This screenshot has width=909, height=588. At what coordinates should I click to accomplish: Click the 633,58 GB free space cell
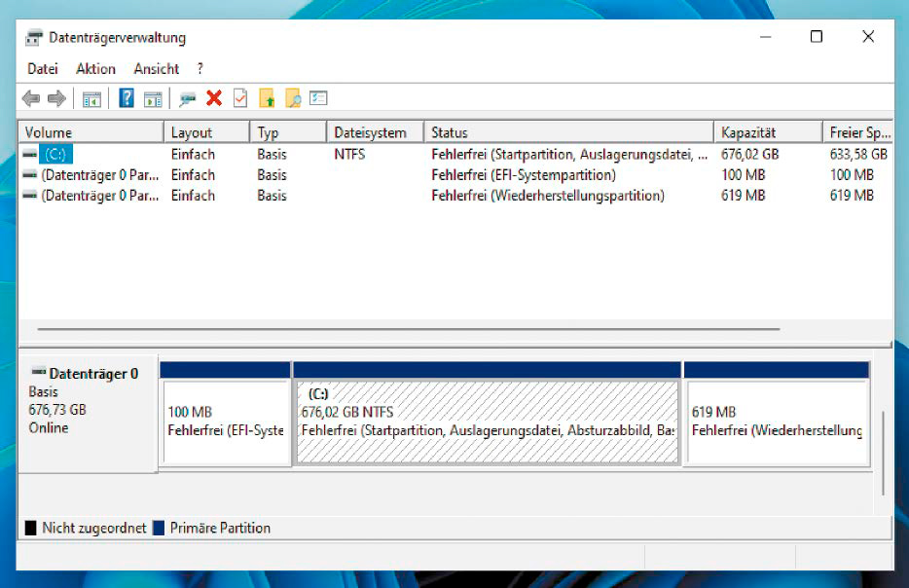point(858,154)
